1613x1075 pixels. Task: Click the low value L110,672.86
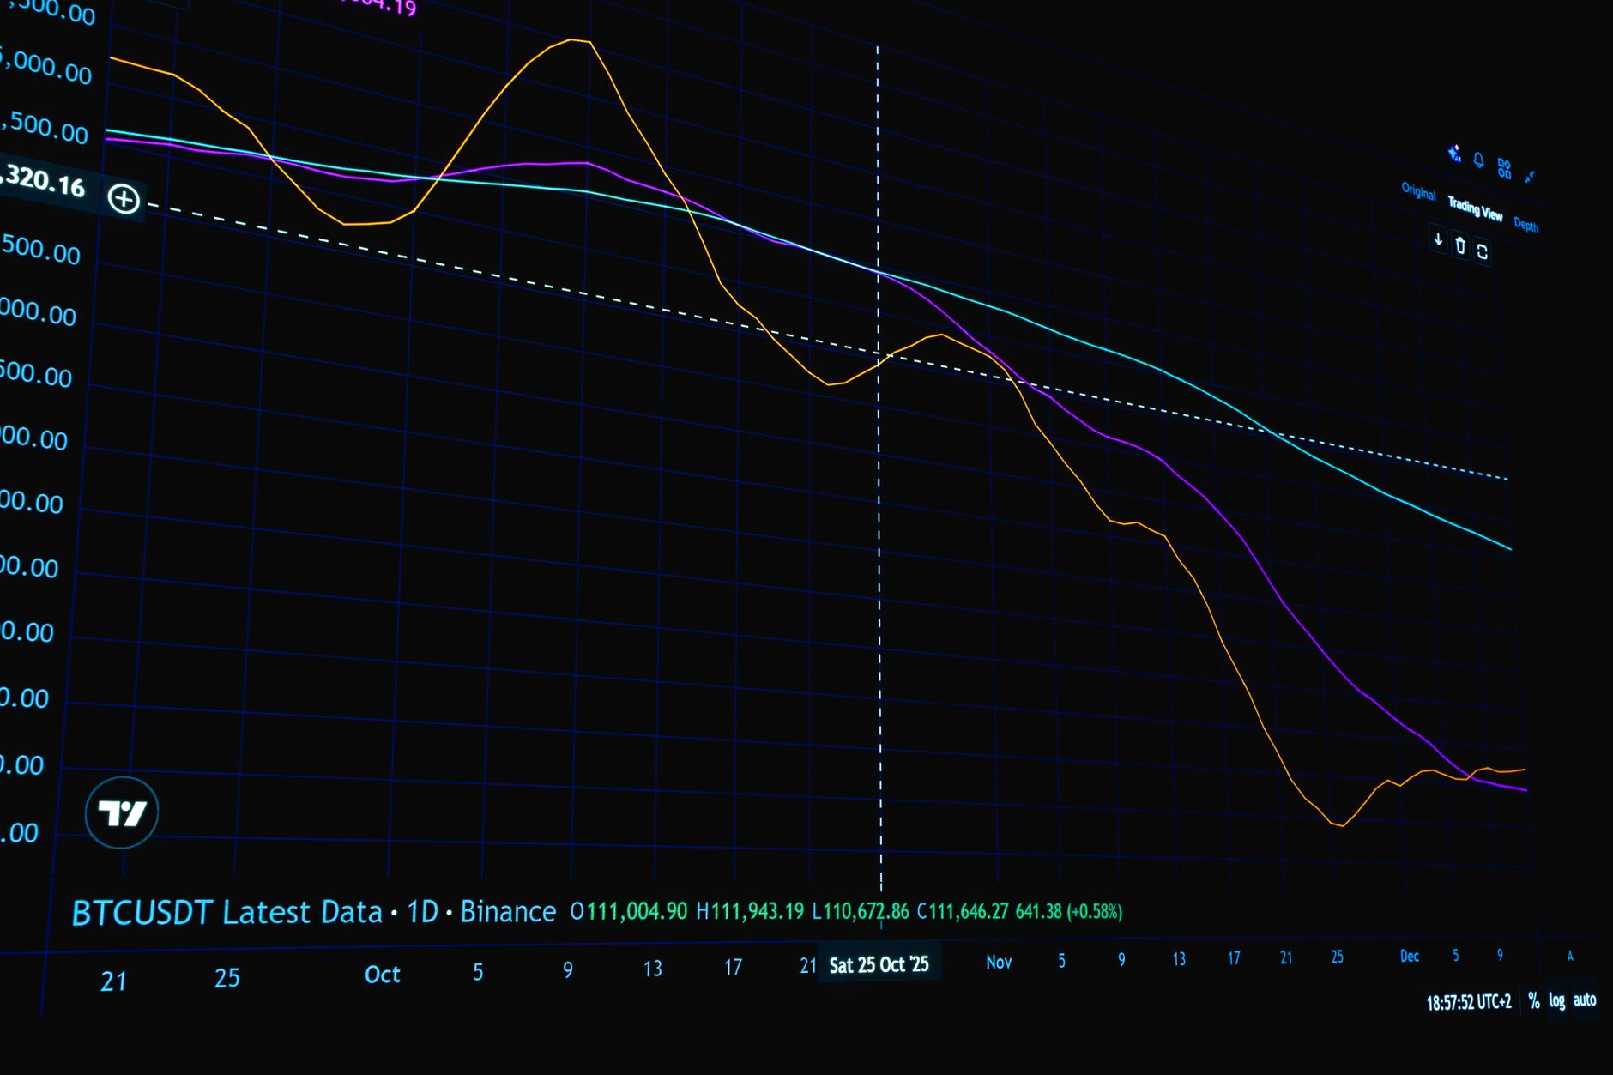coord(861,911)
